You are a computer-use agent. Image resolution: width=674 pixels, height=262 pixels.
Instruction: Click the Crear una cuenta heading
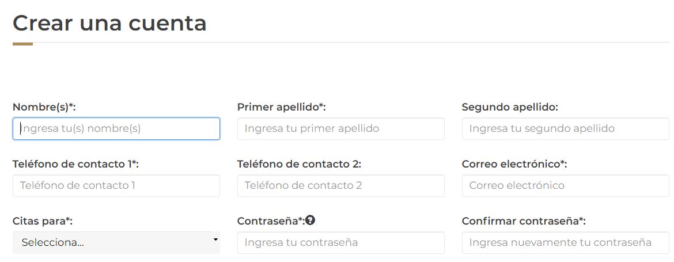(109, 23)
